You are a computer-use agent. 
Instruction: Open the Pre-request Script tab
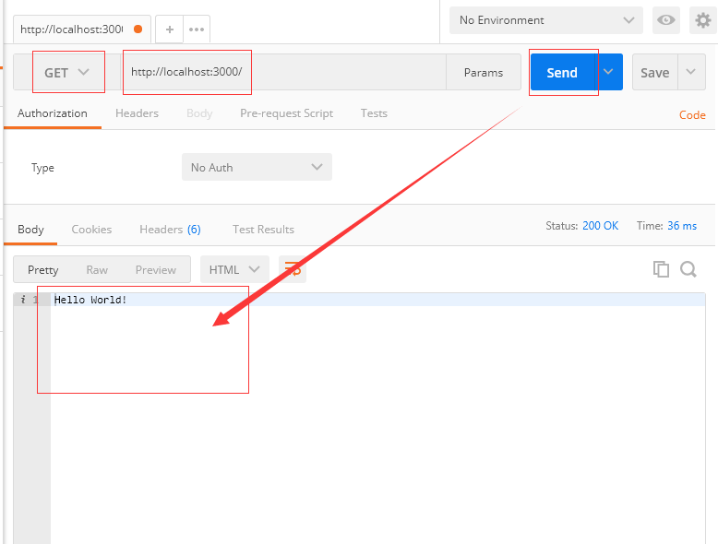[x=287, y=113]
